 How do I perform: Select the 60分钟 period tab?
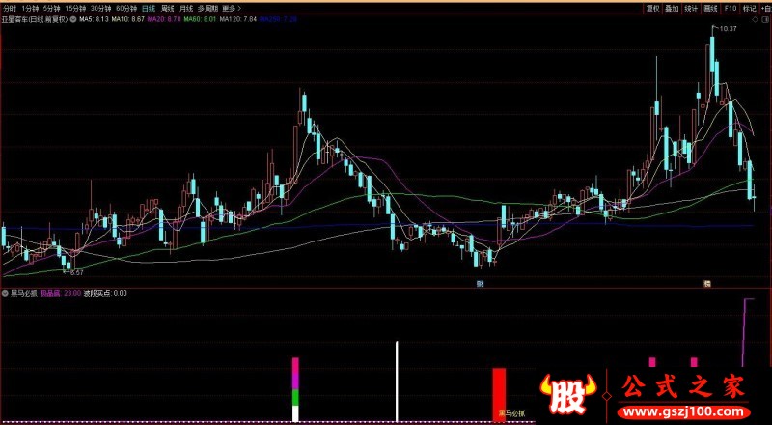click(126, 8)
